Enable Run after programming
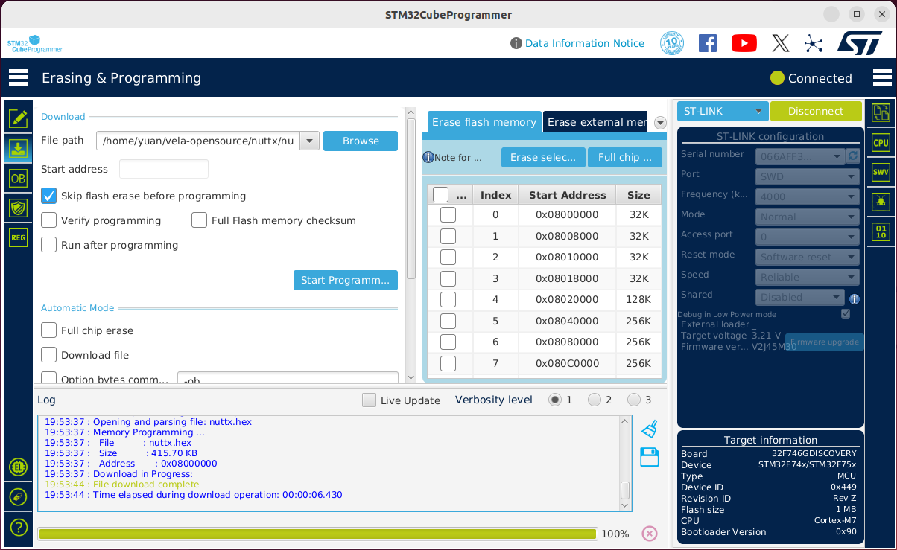 [48, 245]
